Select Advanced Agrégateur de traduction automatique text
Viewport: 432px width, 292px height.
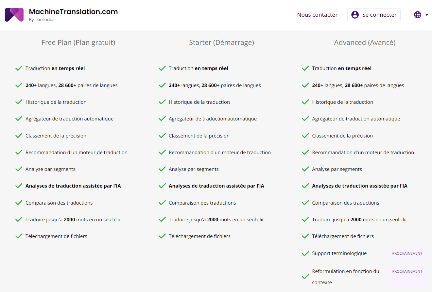356,119
